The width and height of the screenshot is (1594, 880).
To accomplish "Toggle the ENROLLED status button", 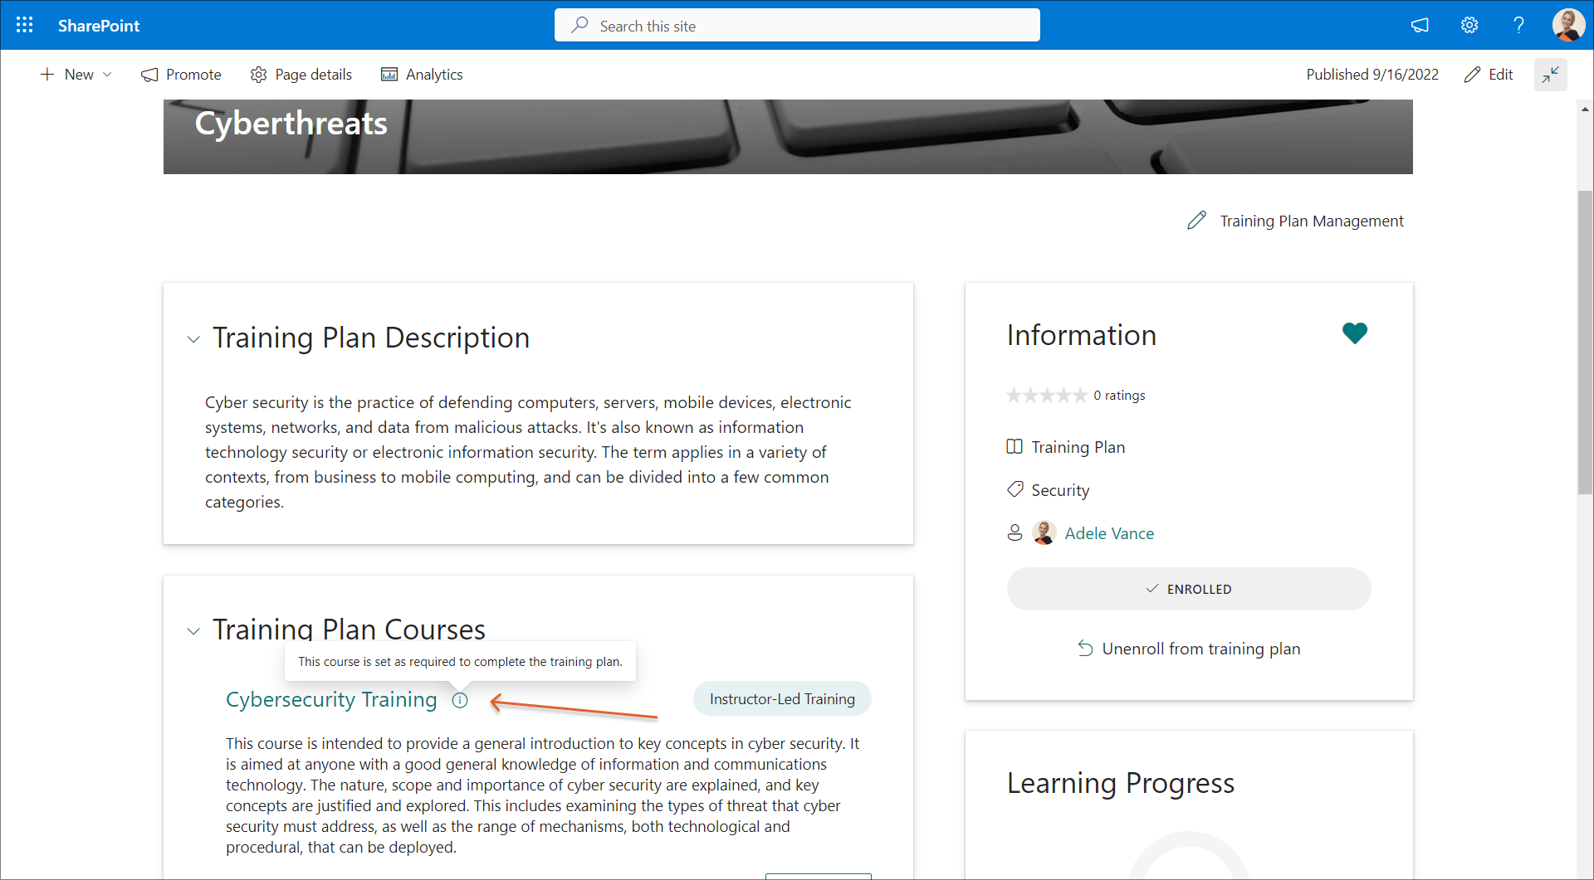I will [1188, 589].
